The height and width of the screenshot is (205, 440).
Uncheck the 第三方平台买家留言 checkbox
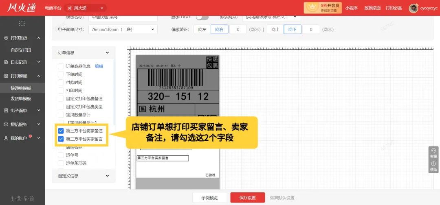[61, 139]
